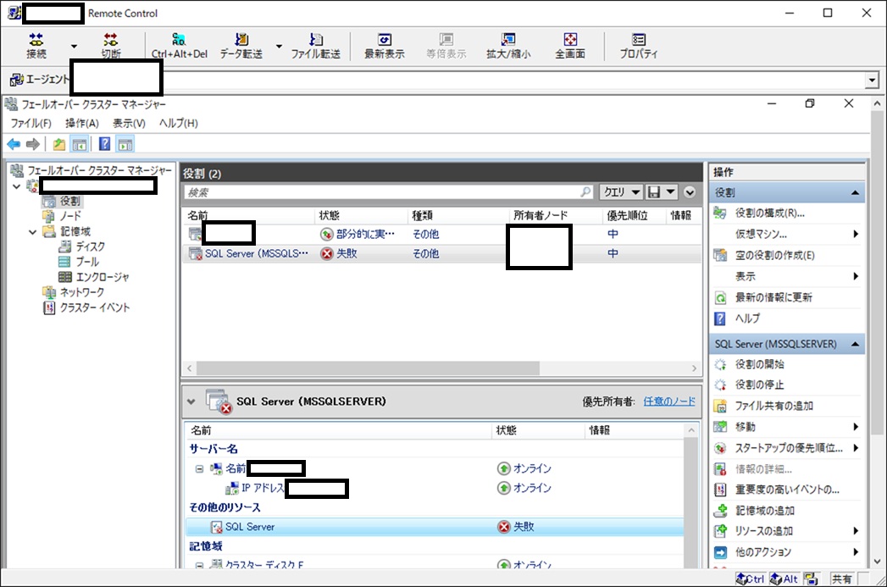Open the 仮想マシン... submenu arrow

click(856, 234)
